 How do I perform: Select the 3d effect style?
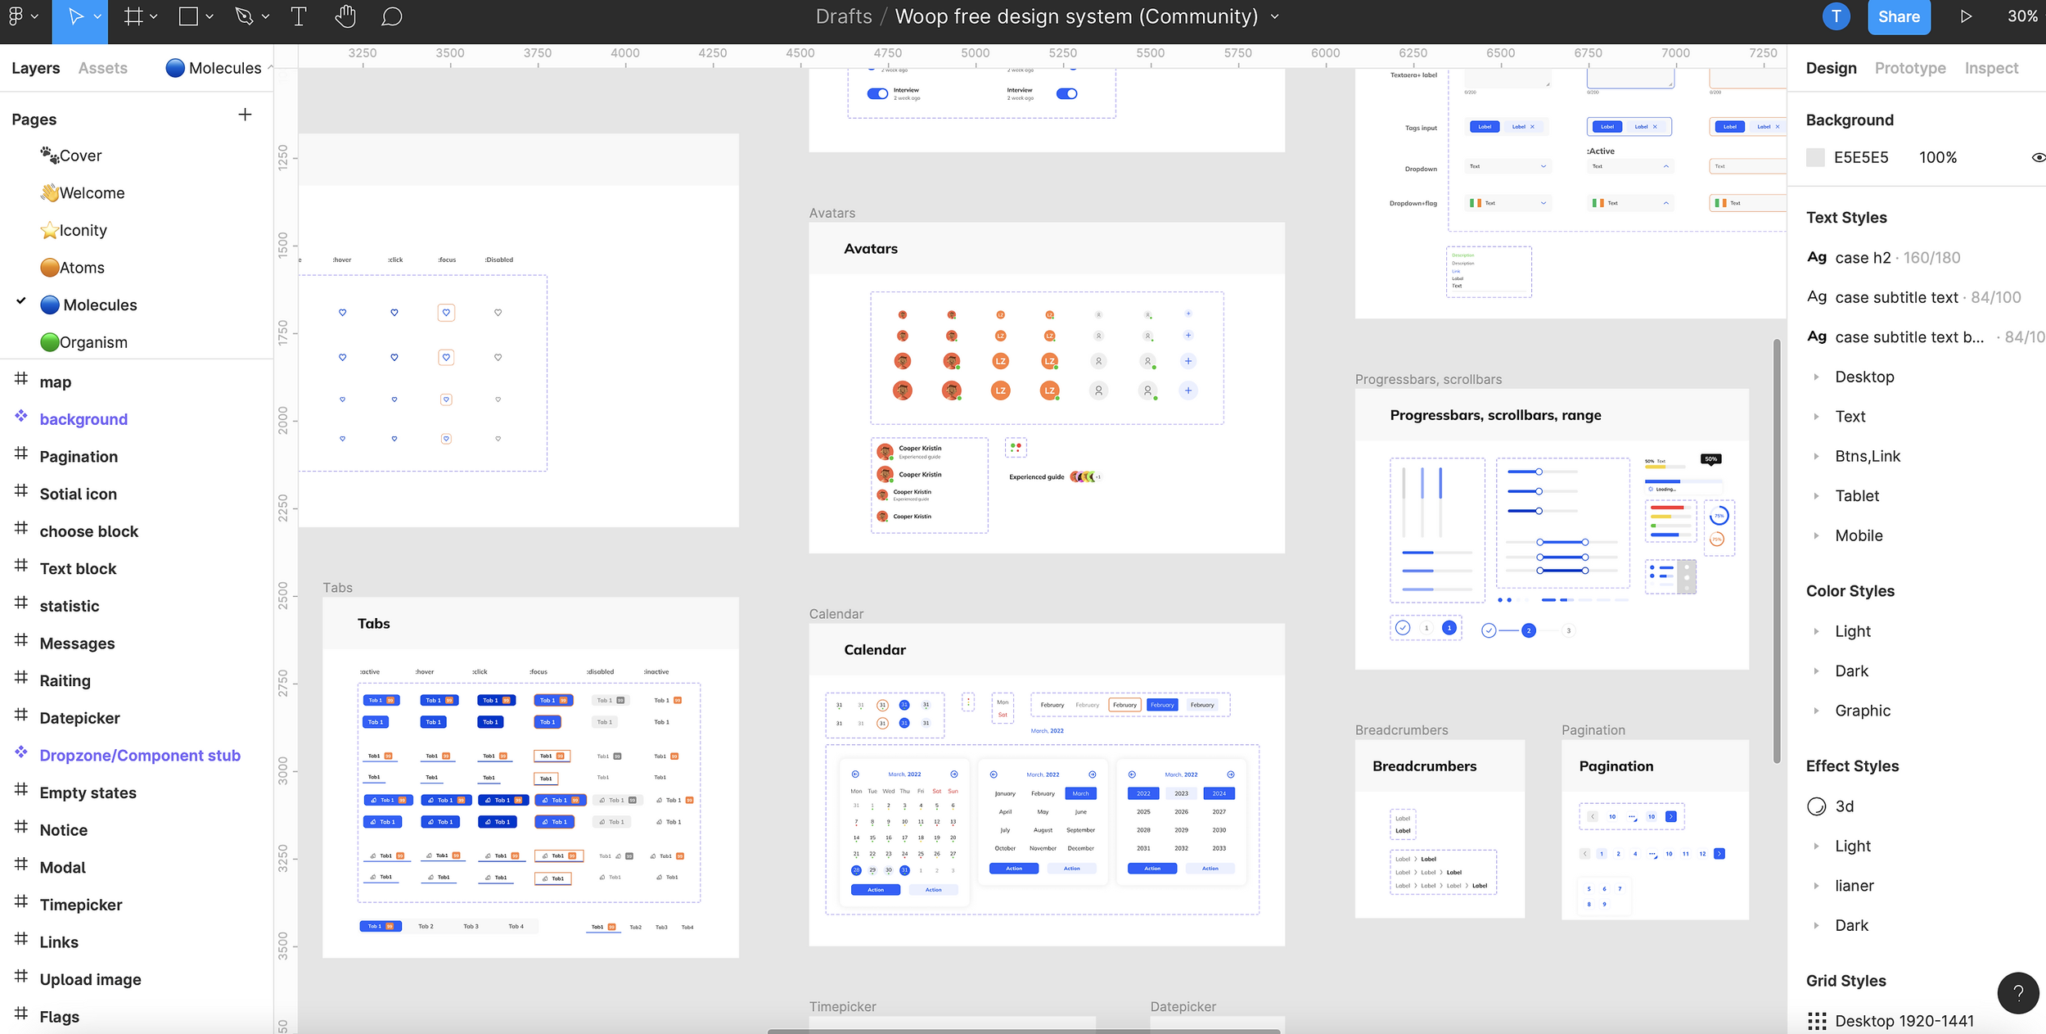coord(1844,806)
